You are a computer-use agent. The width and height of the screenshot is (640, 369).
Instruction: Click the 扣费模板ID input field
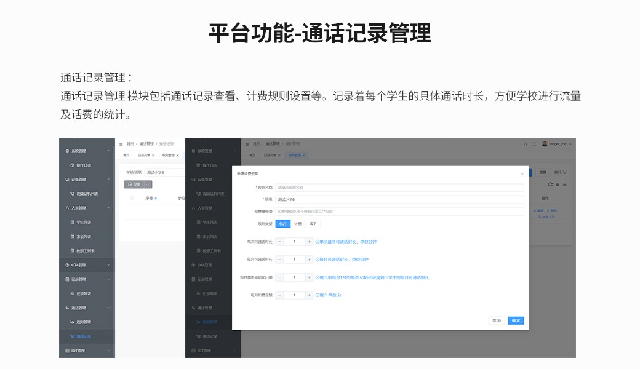[x=399, y=212]
